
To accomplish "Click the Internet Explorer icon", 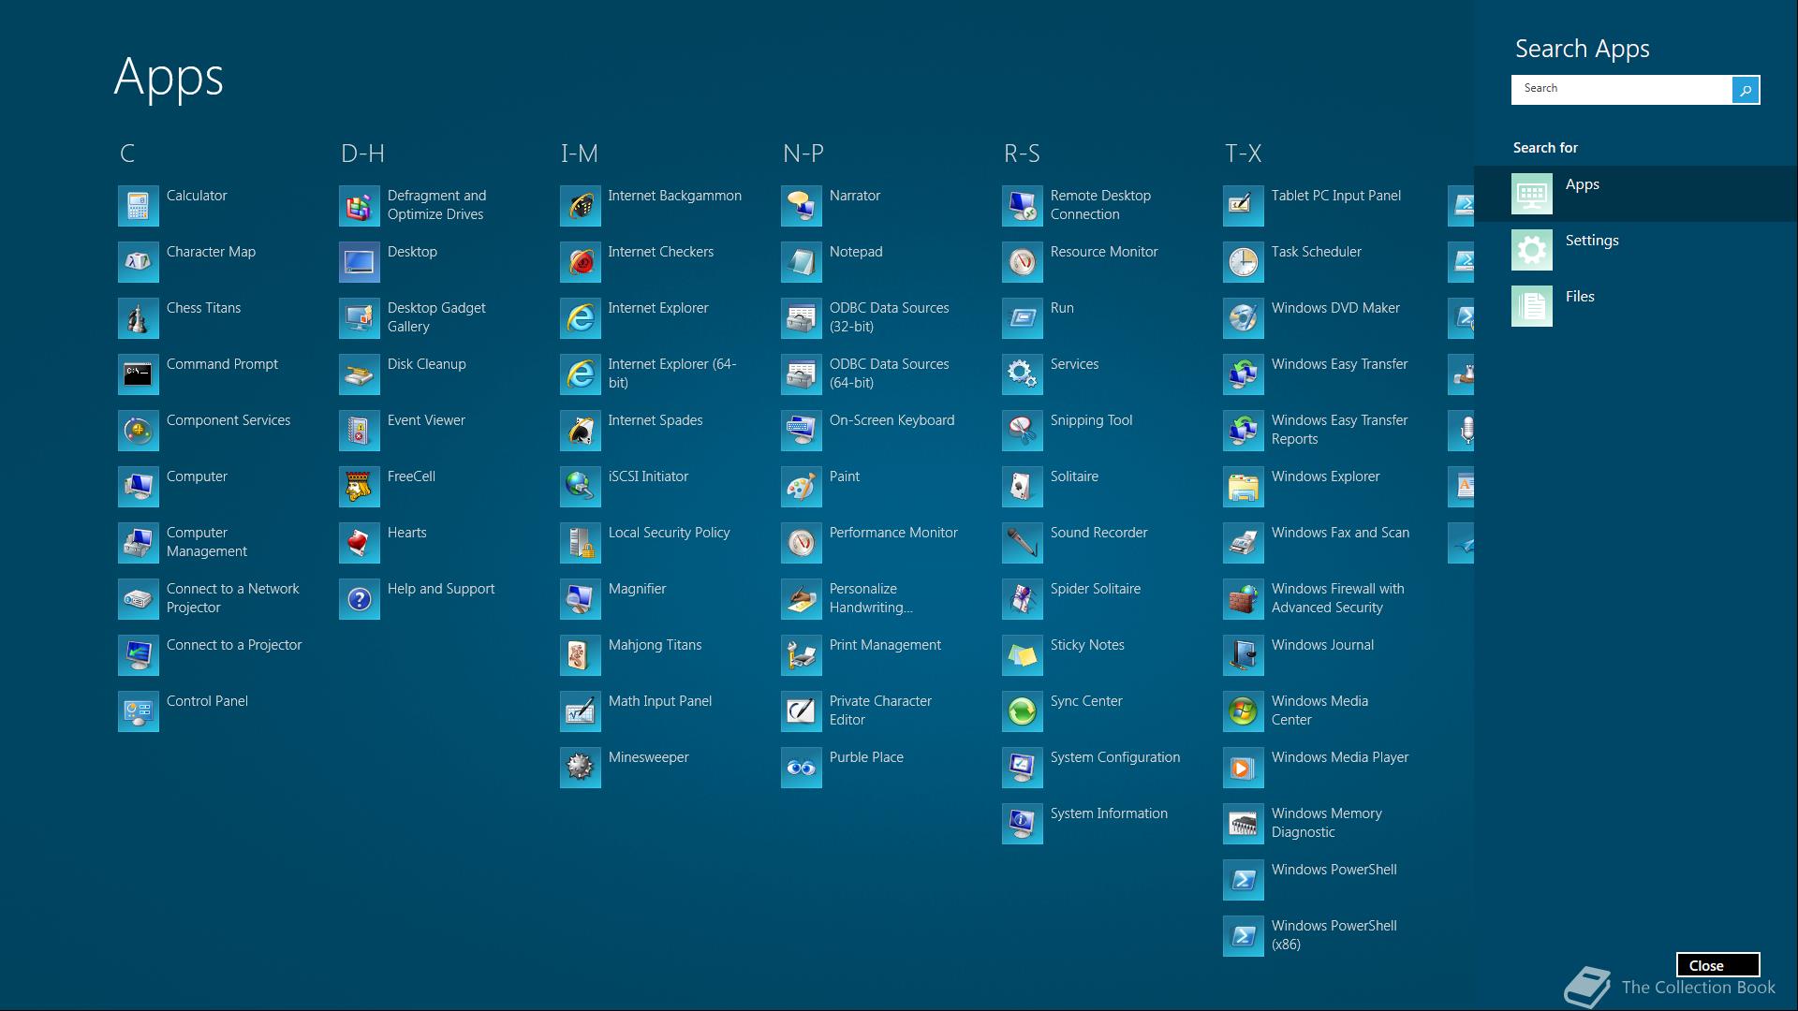I will coord(581,318).
